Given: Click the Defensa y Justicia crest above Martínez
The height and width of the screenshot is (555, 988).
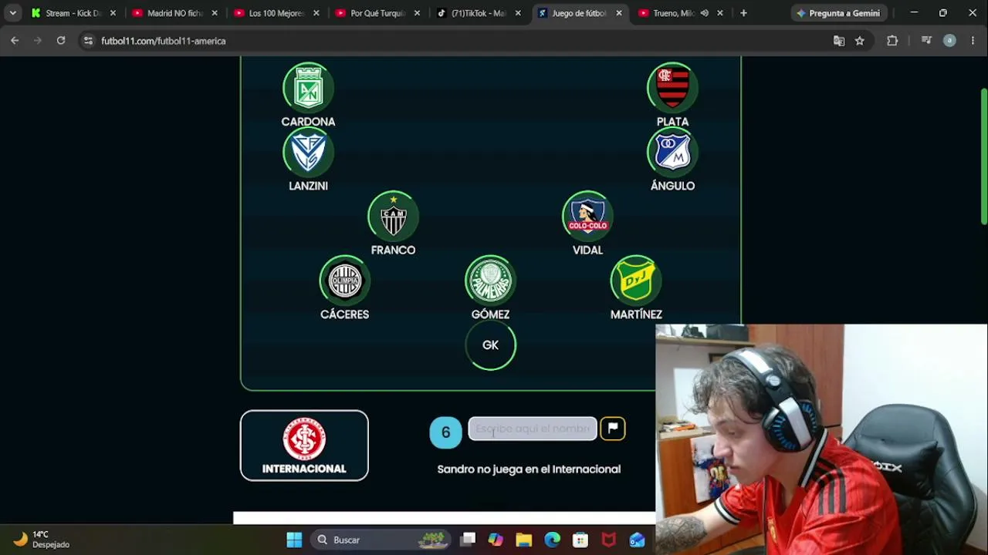Looking at the screenshot, I should click(x=636, y=281).
